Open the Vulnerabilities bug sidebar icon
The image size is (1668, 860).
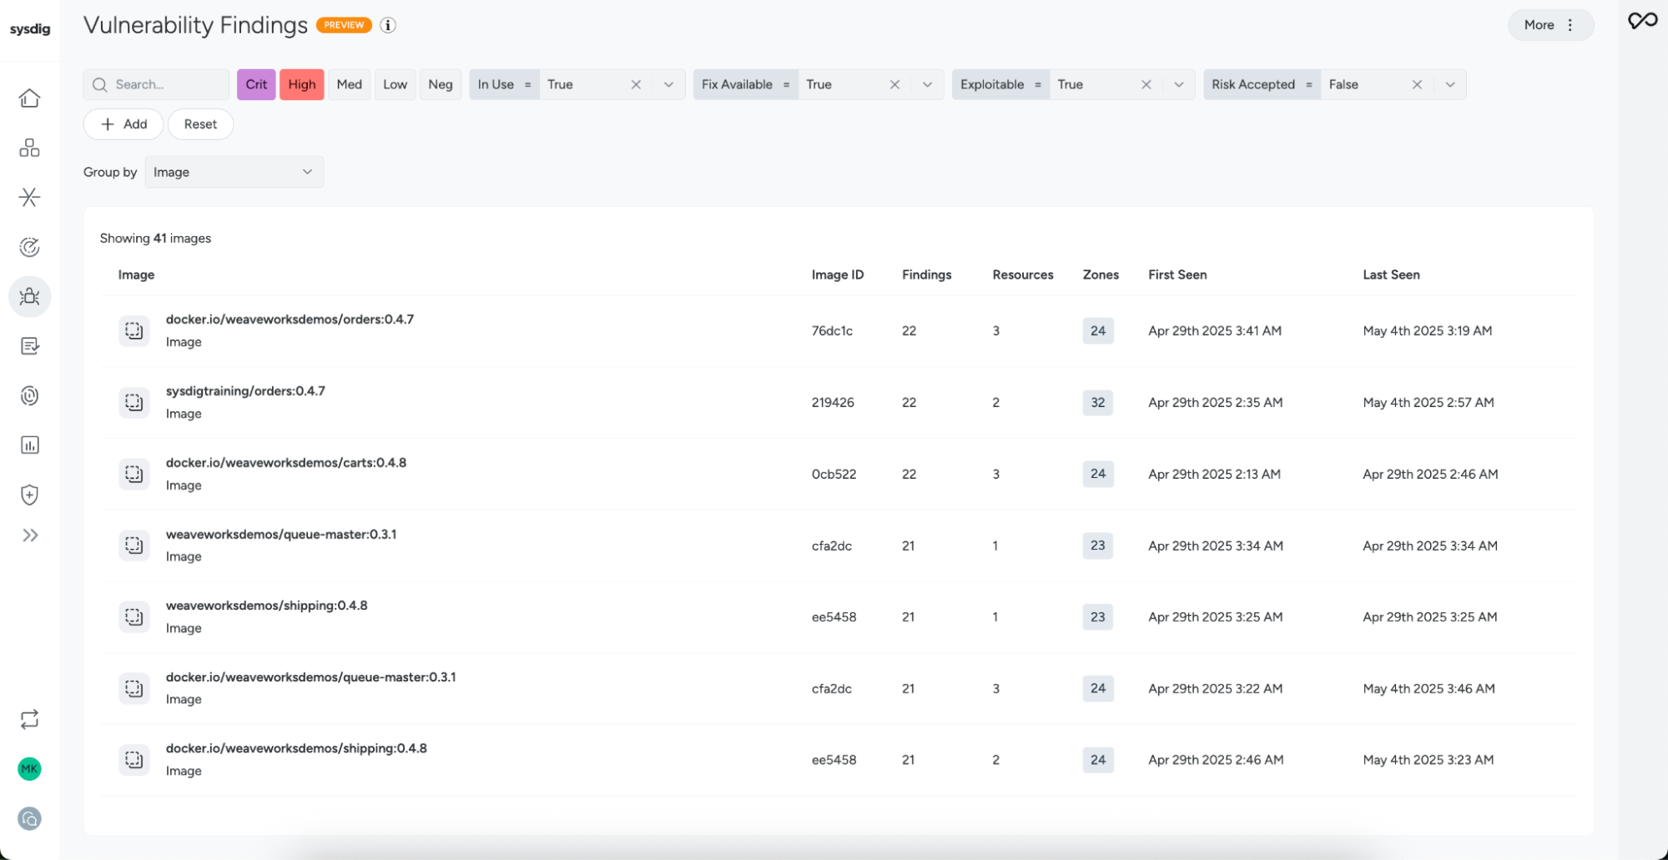click(30, 296)
